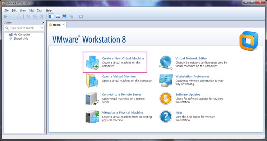Open the Help menu
This screenshot has height=141, width=267.
pos(49,10)
